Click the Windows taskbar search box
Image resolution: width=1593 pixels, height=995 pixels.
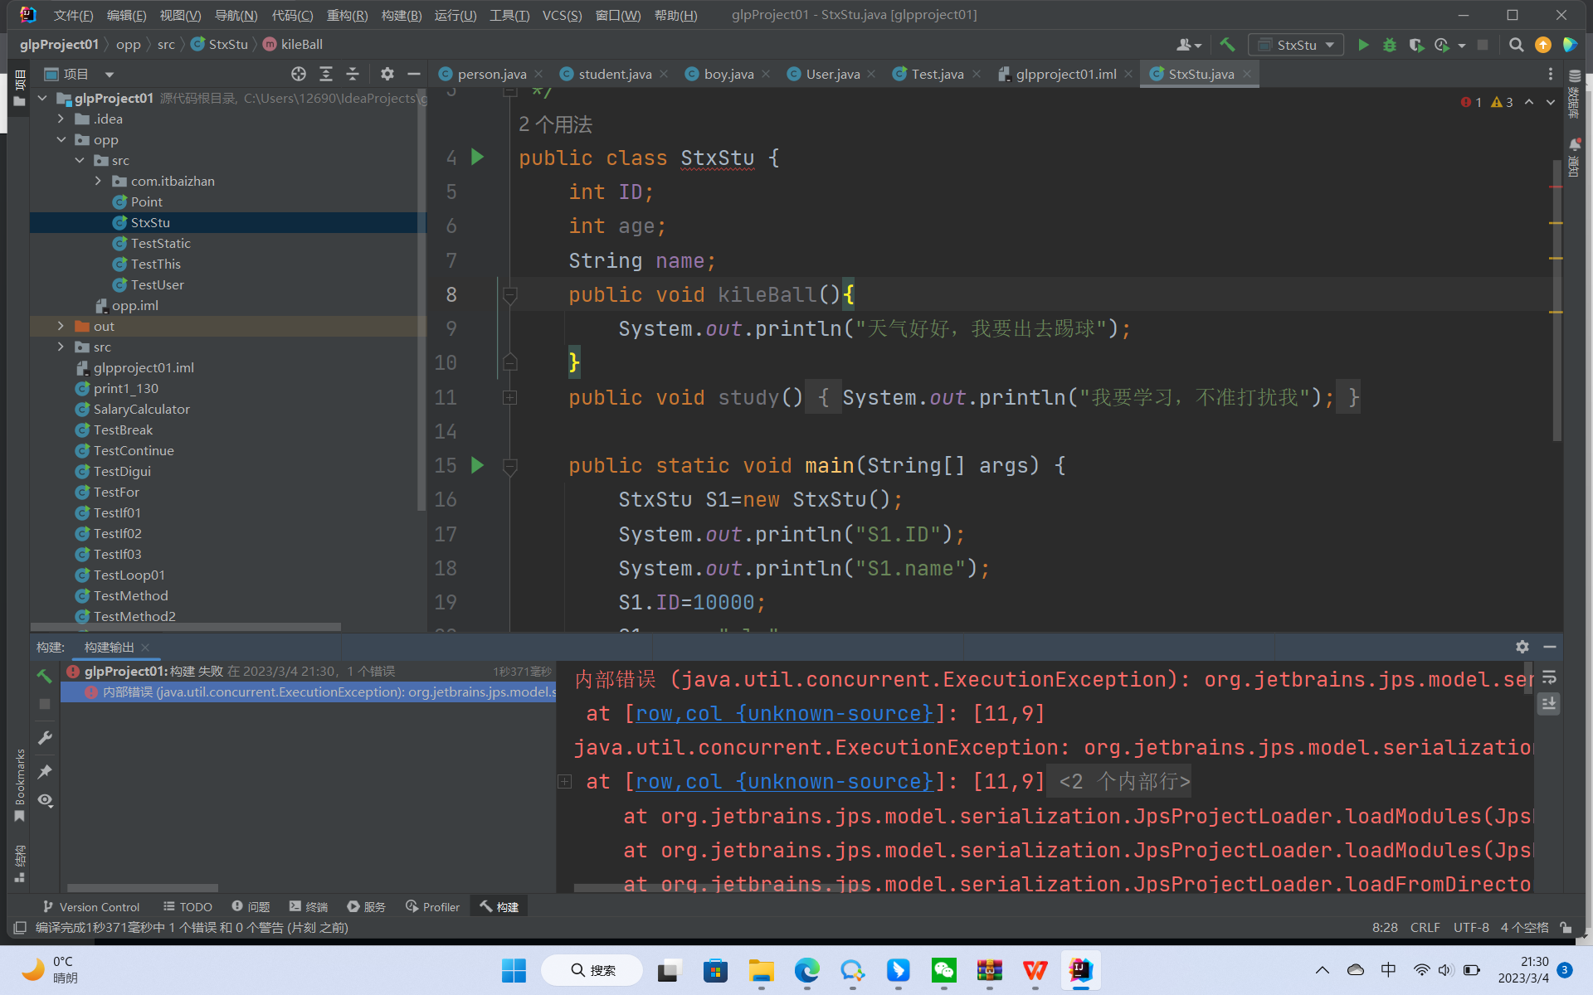(x=592, y=970)
